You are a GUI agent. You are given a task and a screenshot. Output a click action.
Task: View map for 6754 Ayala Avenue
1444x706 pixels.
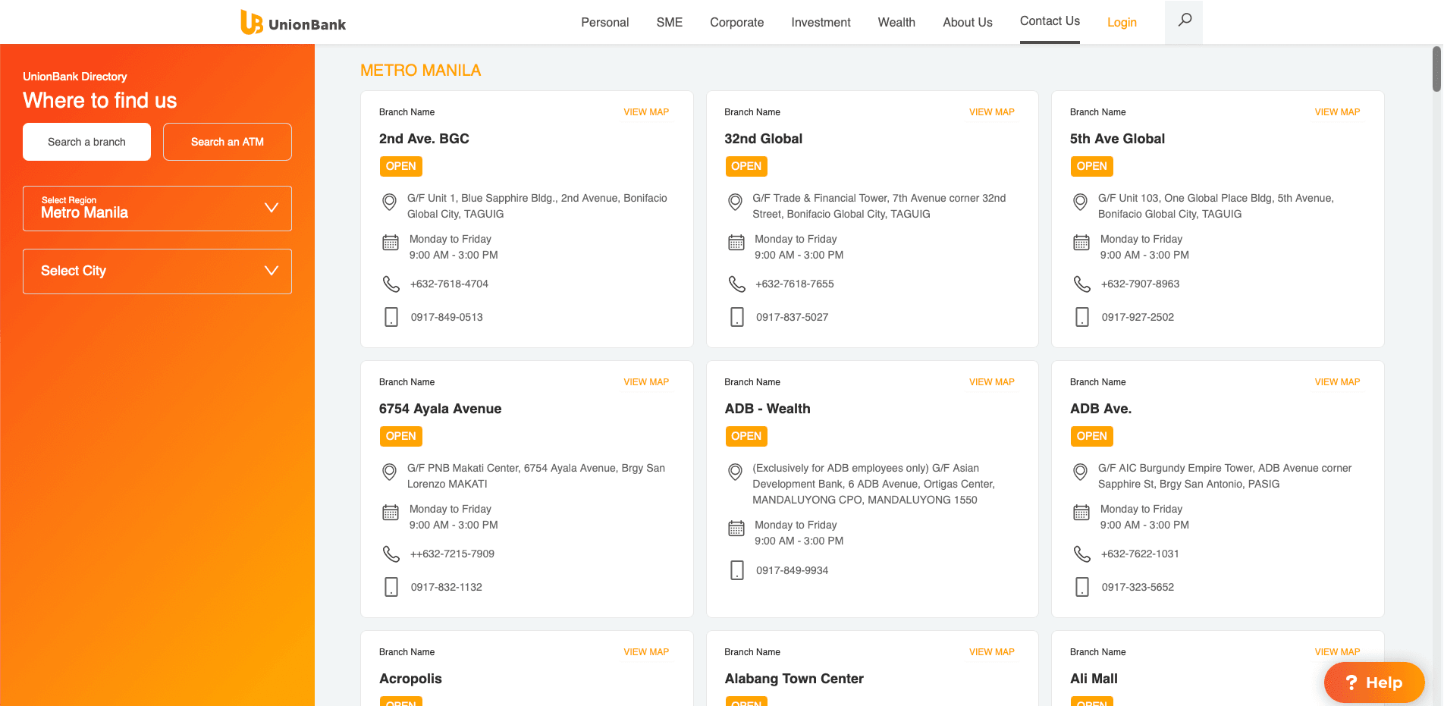point(646,382)
